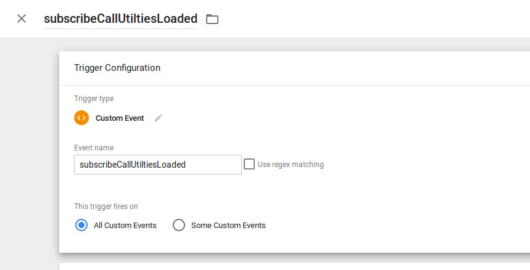Select the Some Custom Events radio button

pyautogui.click(x=179, y=225)
